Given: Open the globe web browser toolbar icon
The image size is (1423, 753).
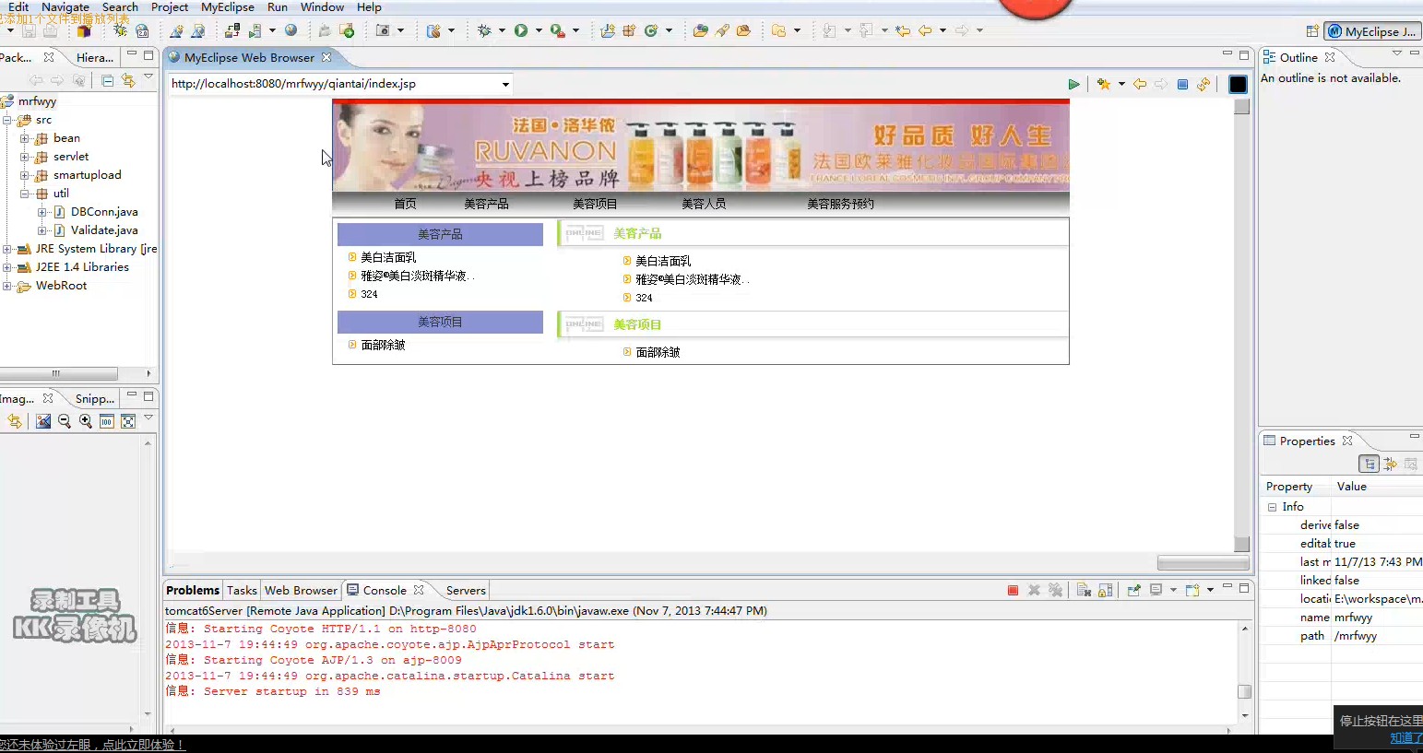Looking at the screenshot, I should 291,30.
